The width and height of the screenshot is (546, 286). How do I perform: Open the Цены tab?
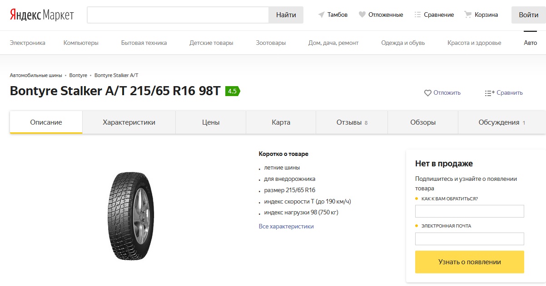(211, 122)
